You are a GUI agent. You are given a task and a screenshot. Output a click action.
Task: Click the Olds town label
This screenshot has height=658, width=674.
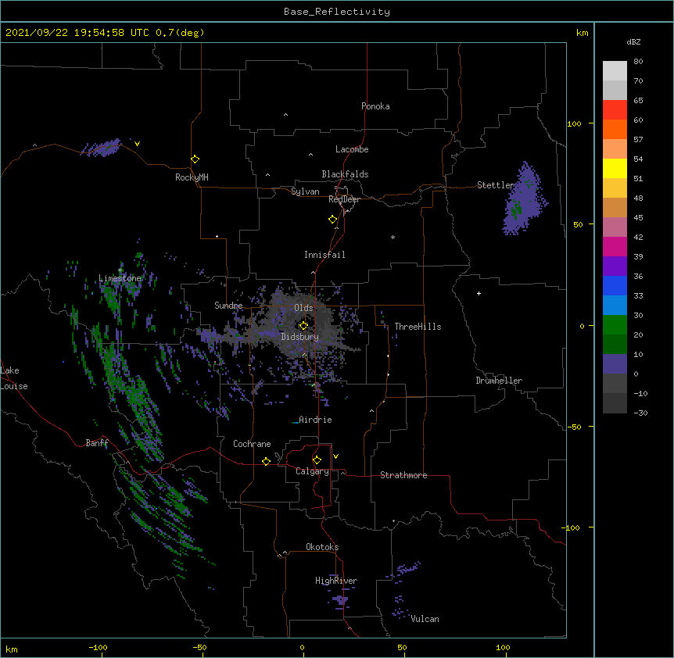click(303, 308)
